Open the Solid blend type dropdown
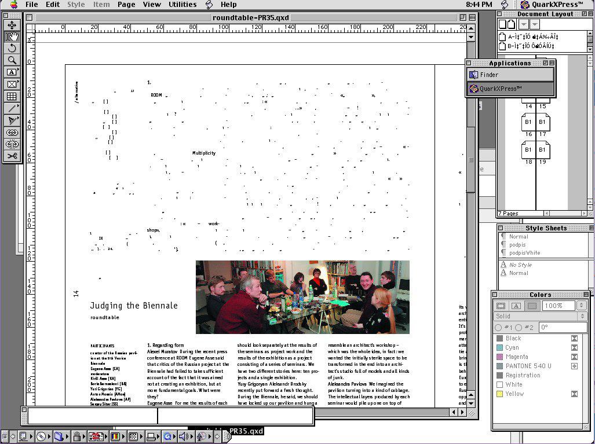Screen dimensions: 595x444 (541, 316)
